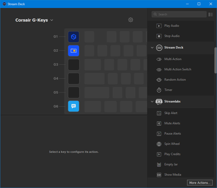This screenshot has height=188, width=217.
Task: Click the Multi Action icon
Action: tap(159, 59)
